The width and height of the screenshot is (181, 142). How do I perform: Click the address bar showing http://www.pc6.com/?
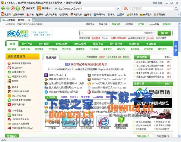click(x=84, y=8)
